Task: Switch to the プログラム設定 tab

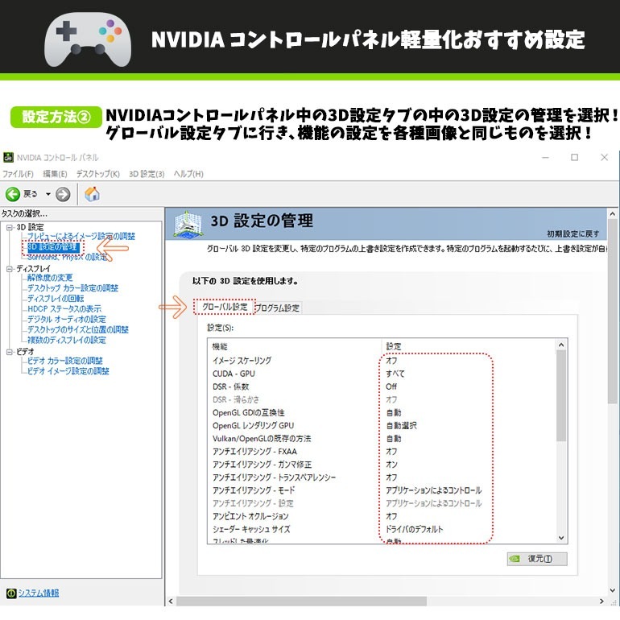Action: click(x=278, y=308)
